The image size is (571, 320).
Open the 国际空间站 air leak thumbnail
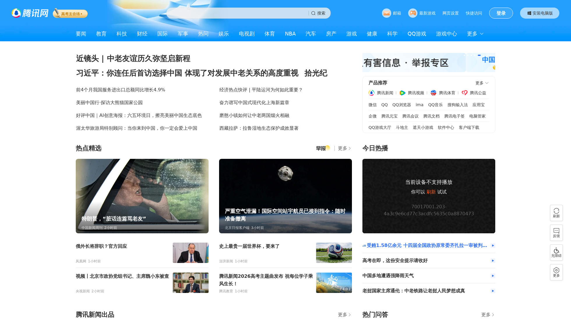(285, 196)
